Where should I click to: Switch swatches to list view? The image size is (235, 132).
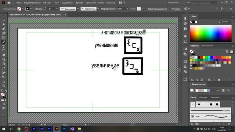tap(227, 52)
